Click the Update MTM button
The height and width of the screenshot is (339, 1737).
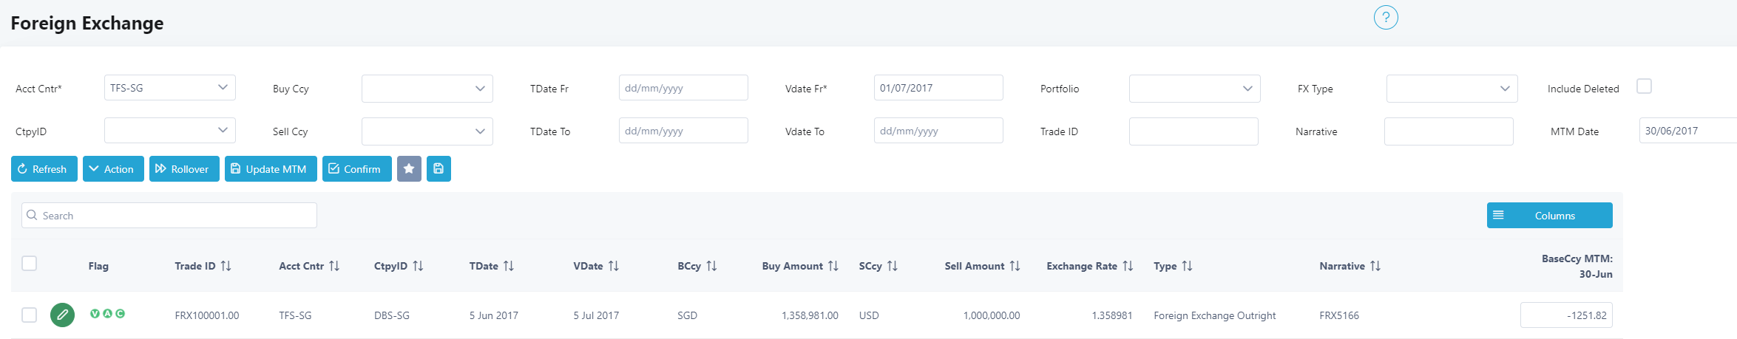tap(271, 169)
